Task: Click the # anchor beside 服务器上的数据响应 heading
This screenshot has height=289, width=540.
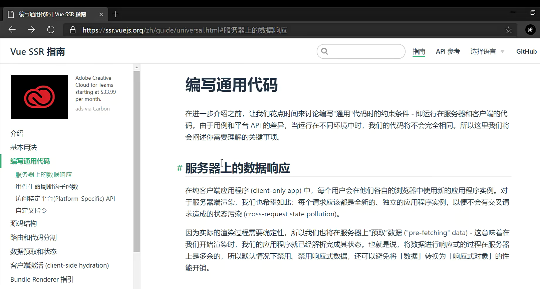Action: coord(179,168)
